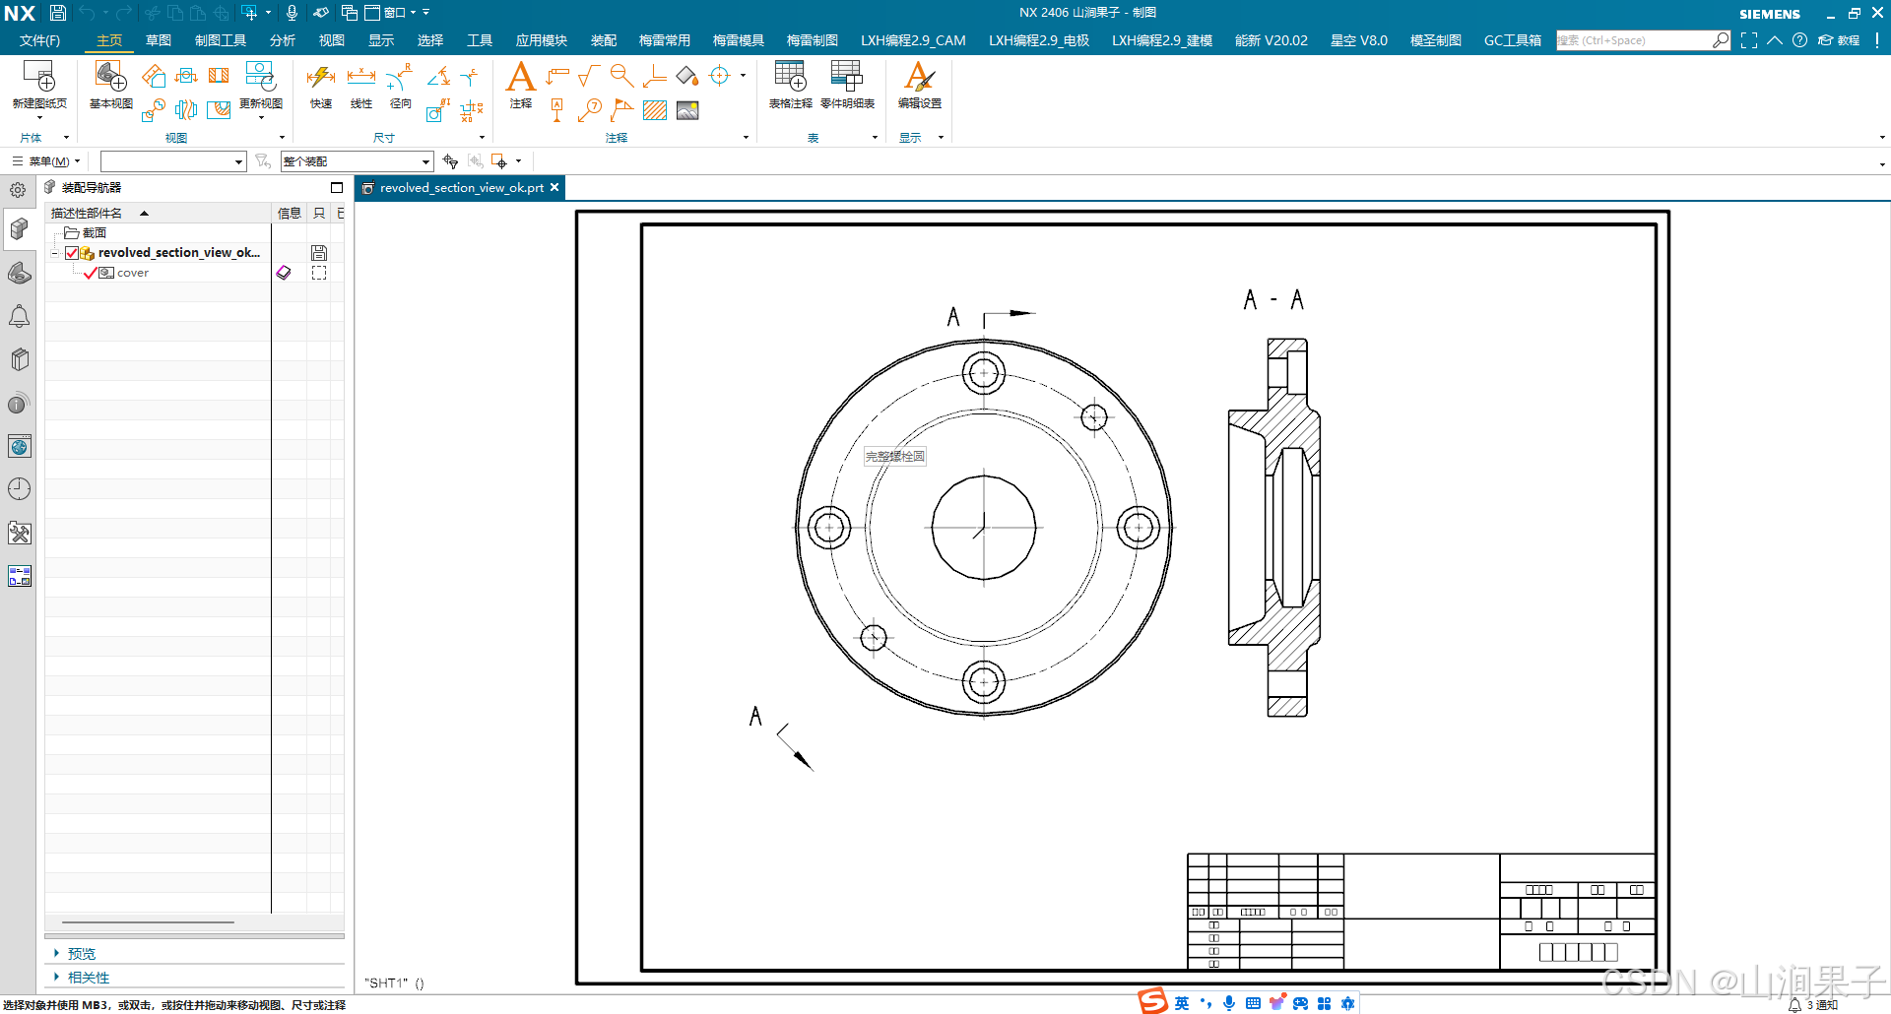The width and height of the screenshot is (1891, 1014).
Task: Expand the 预览 (Preview) section
Action: coord(57,953)
